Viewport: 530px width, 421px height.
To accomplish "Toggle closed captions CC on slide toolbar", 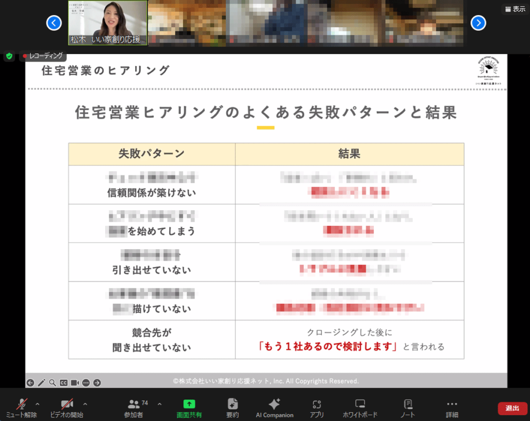I will [x=64, y=383].
